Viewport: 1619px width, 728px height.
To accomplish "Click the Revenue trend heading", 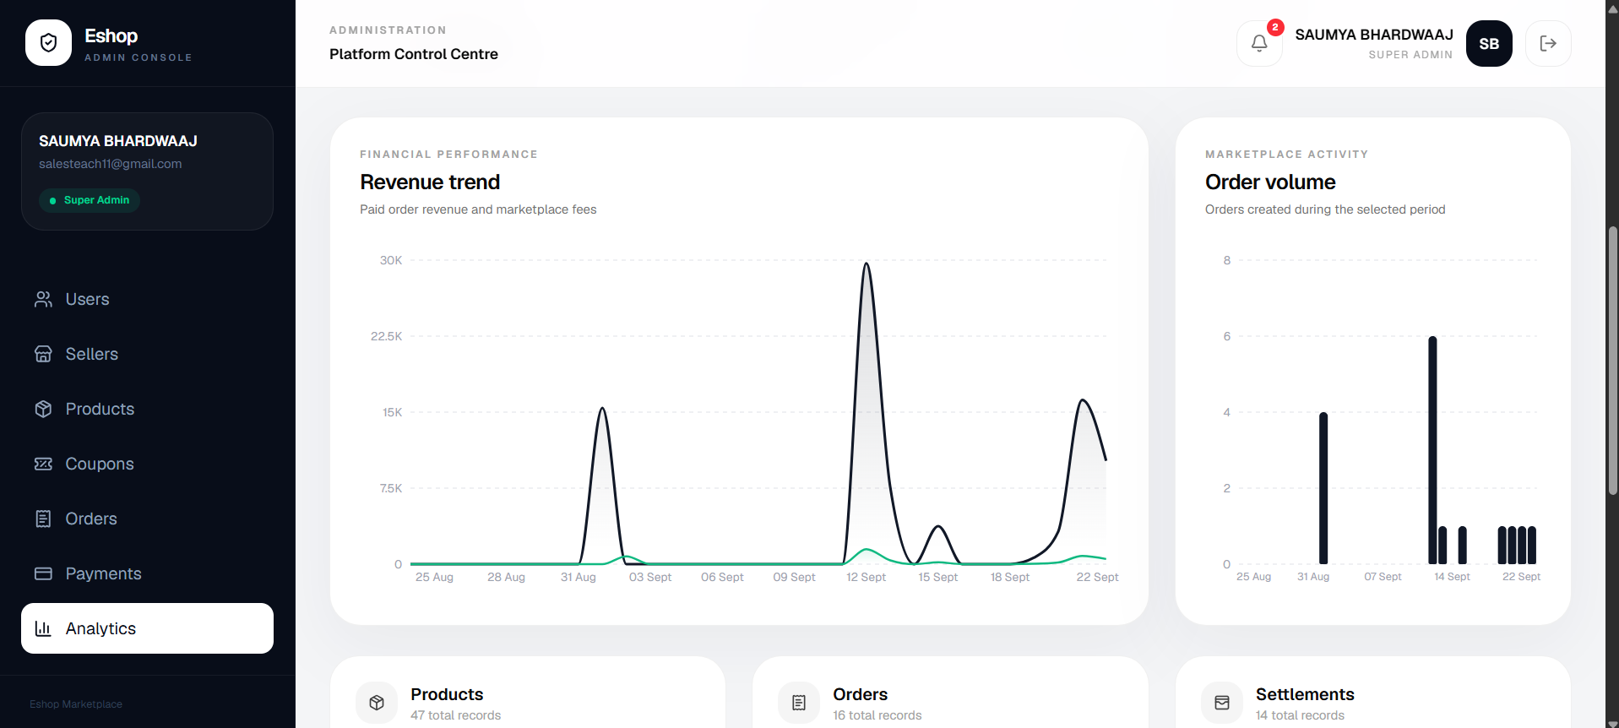I will (x=430, y=182).
